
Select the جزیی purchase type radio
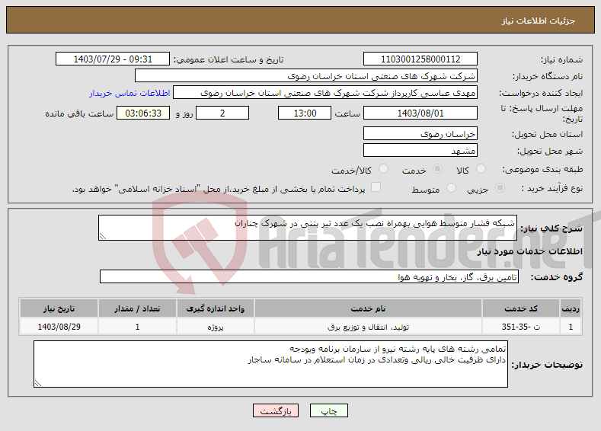pyautogui.click(x=500, y=188)
